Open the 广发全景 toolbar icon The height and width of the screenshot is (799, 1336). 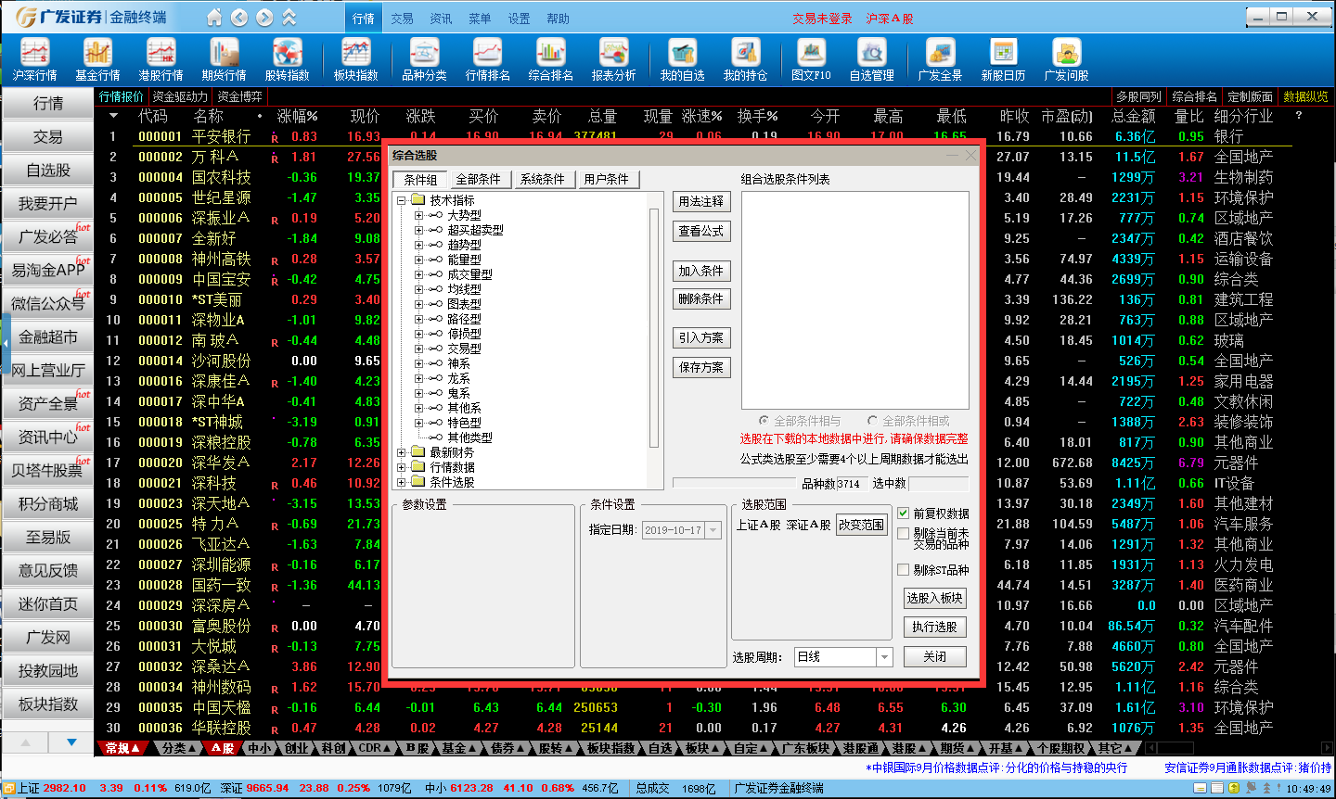coord(940,60)
